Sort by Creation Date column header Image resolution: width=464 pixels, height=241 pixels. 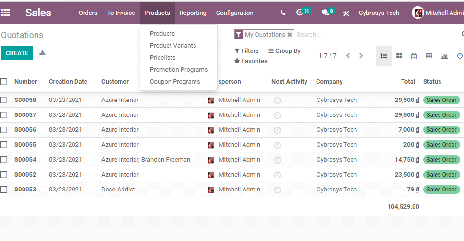point(68,81)
